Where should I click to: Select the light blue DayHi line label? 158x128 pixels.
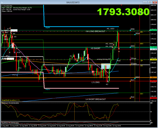click(x=48, y=28)
